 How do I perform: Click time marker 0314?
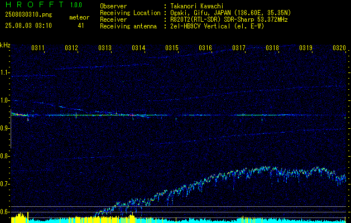(138, 48)
